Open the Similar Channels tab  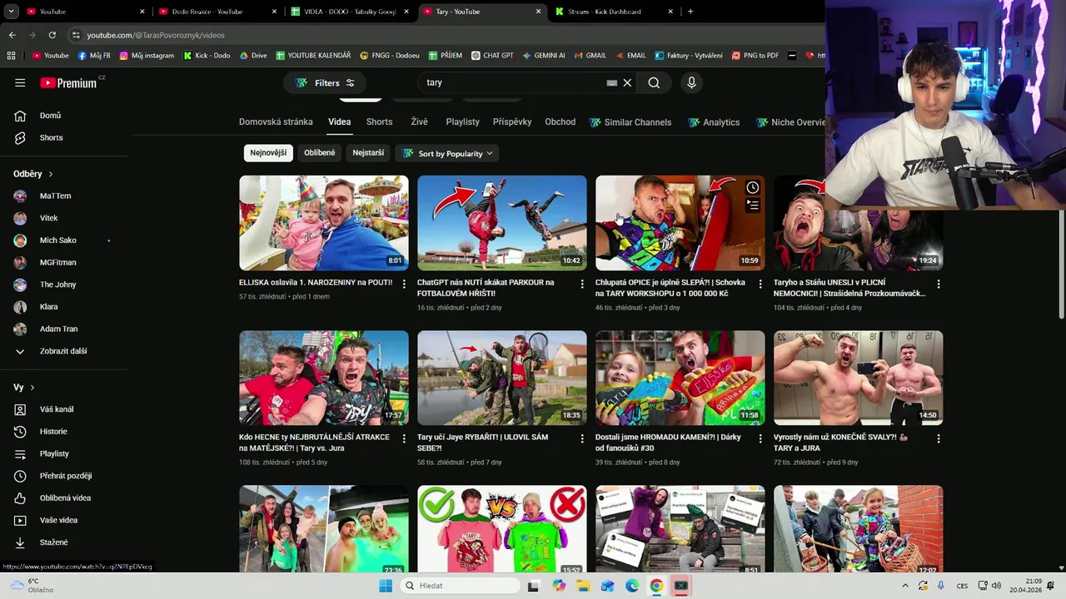[630, 122]
